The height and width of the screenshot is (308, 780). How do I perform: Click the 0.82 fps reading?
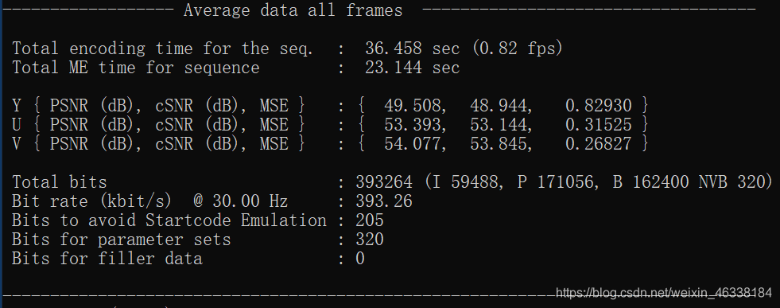click(x=518, y=49)
